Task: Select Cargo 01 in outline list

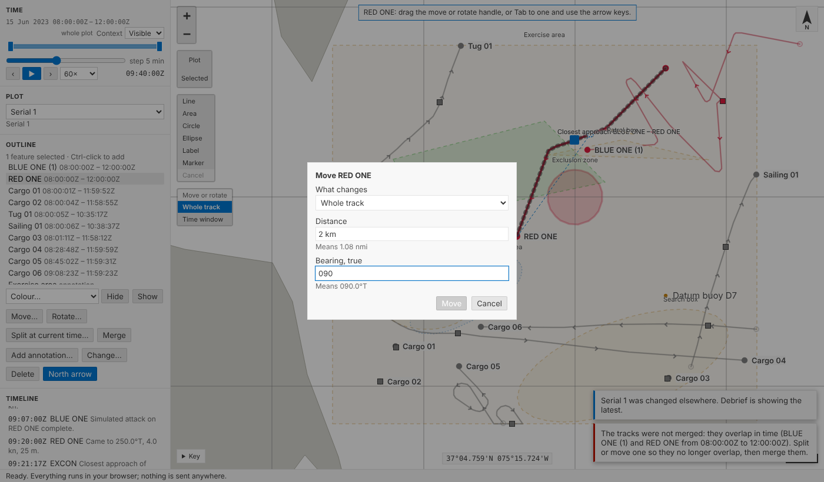Action: [x=85, y=190]
